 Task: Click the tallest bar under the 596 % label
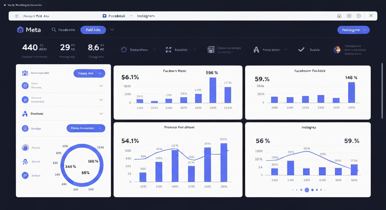click(213, 90)
